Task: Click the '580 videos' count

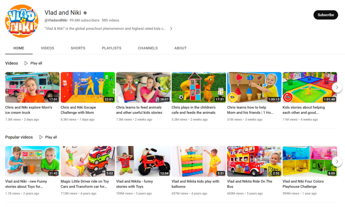Action: tap(111, 20)
